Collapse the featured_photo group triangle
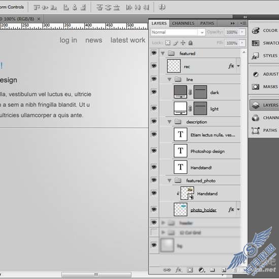This screenshot has width=279, height=279. pyautogui.click(x=169, y=181)
